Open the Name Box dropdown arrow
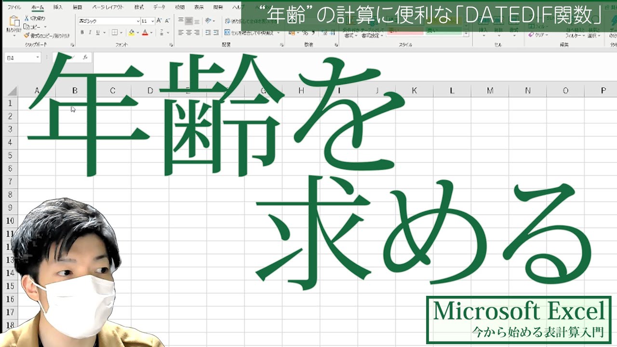The width and height of the screenshot is (617, 347). (37, 57)
